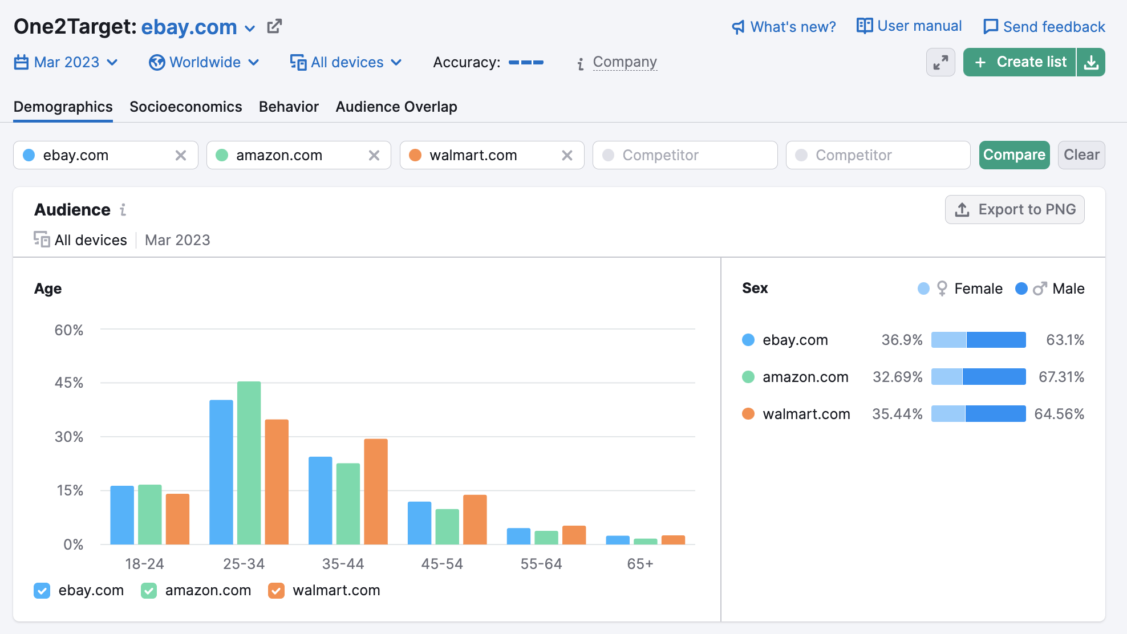The image size is (1127, 634).
Task: Uncheck amazon.com in the Age chart legend
Action: 149,591
